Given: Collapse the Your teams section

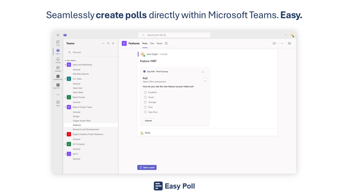Looking at the screenshot, I should coord(65,60).
